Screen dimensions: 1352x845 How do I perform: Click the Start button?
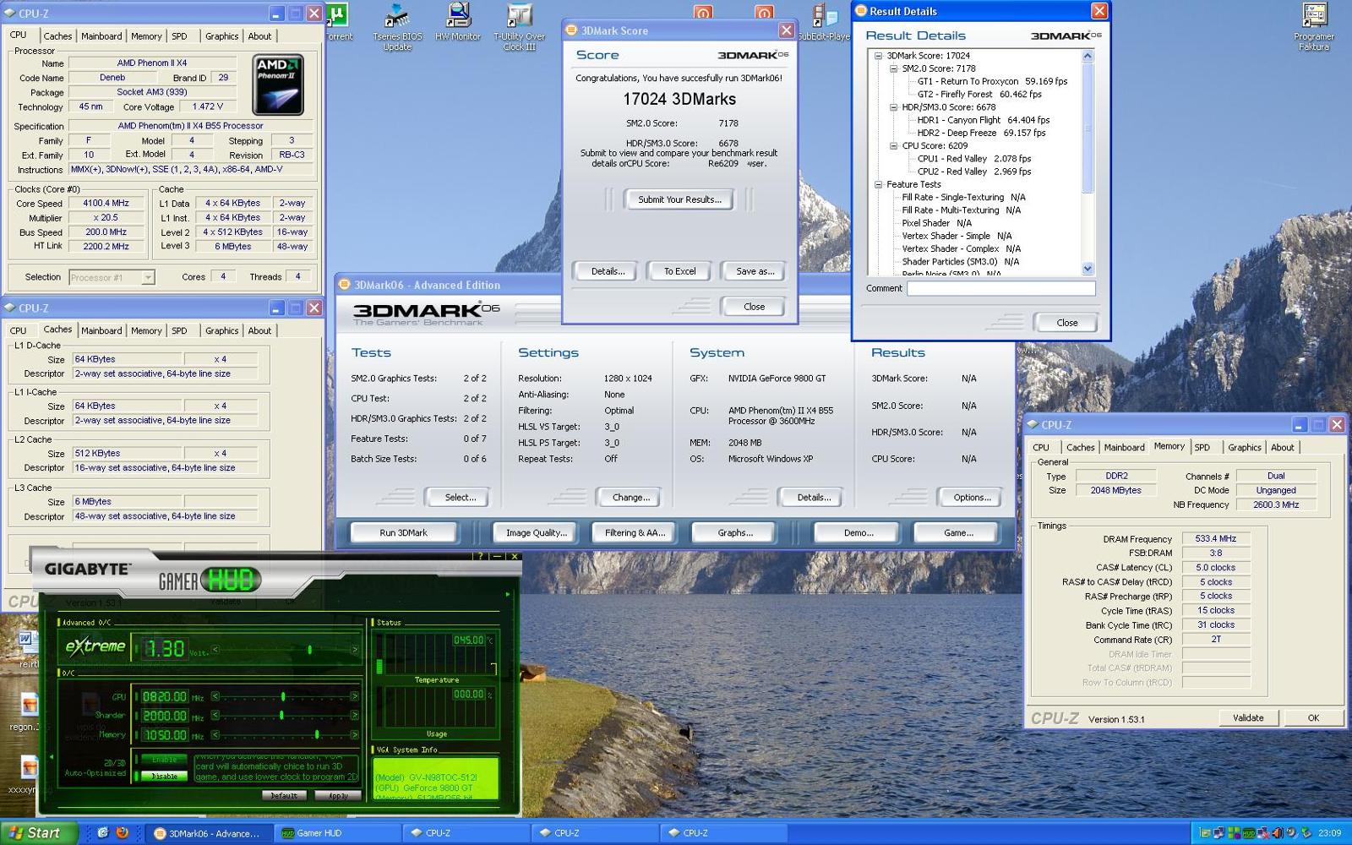tap(38, 832)
